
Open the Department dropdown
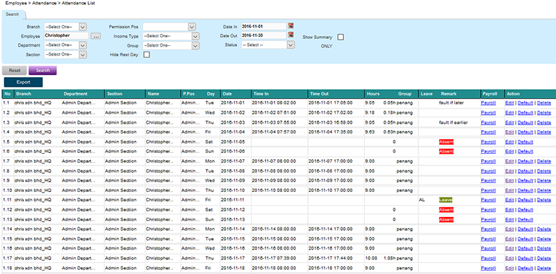click(83, 45)
